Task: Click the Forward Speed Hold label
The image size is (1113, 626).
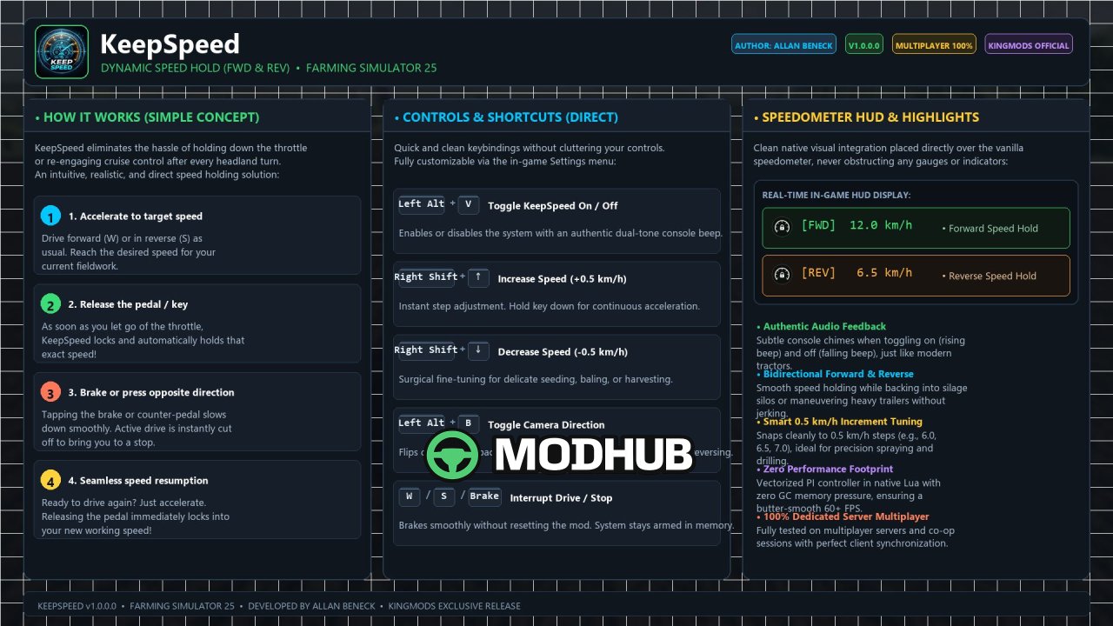Action: 993,229
